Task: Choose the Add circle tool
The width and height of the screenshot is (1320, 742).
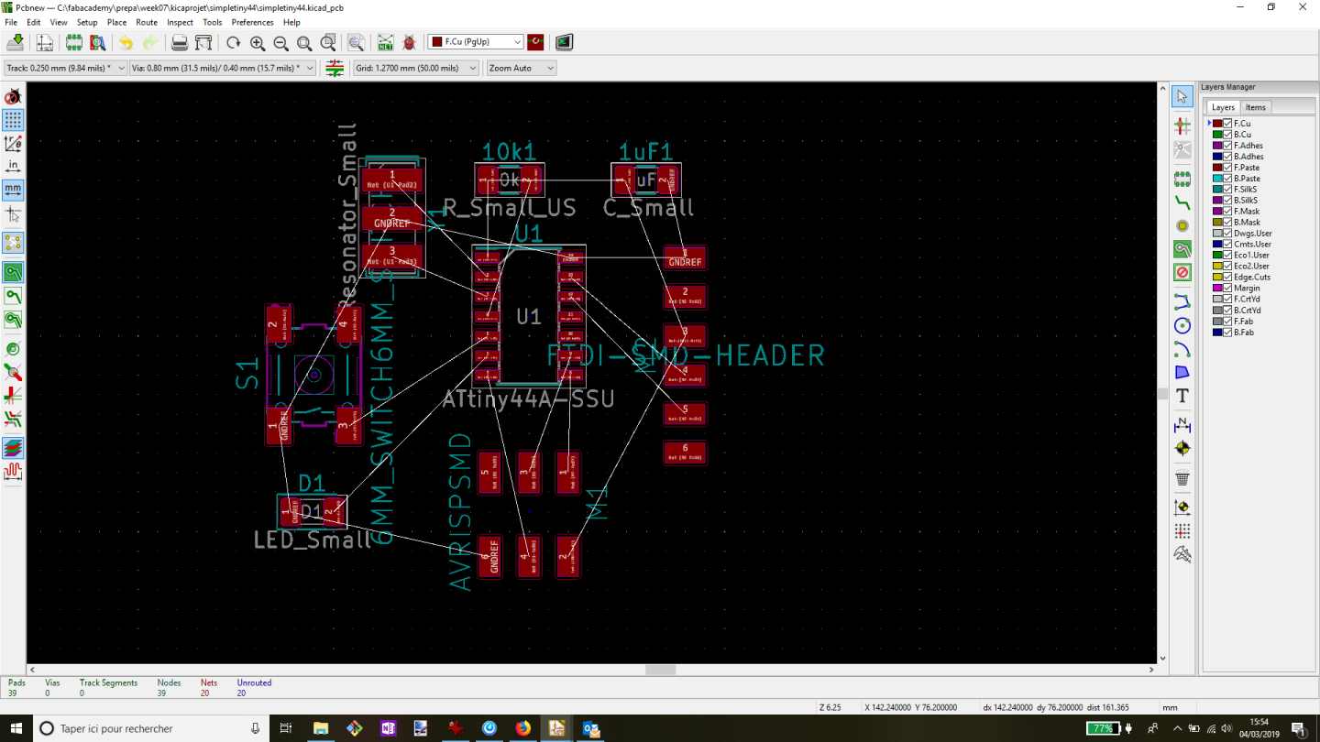Action: 1182,325
